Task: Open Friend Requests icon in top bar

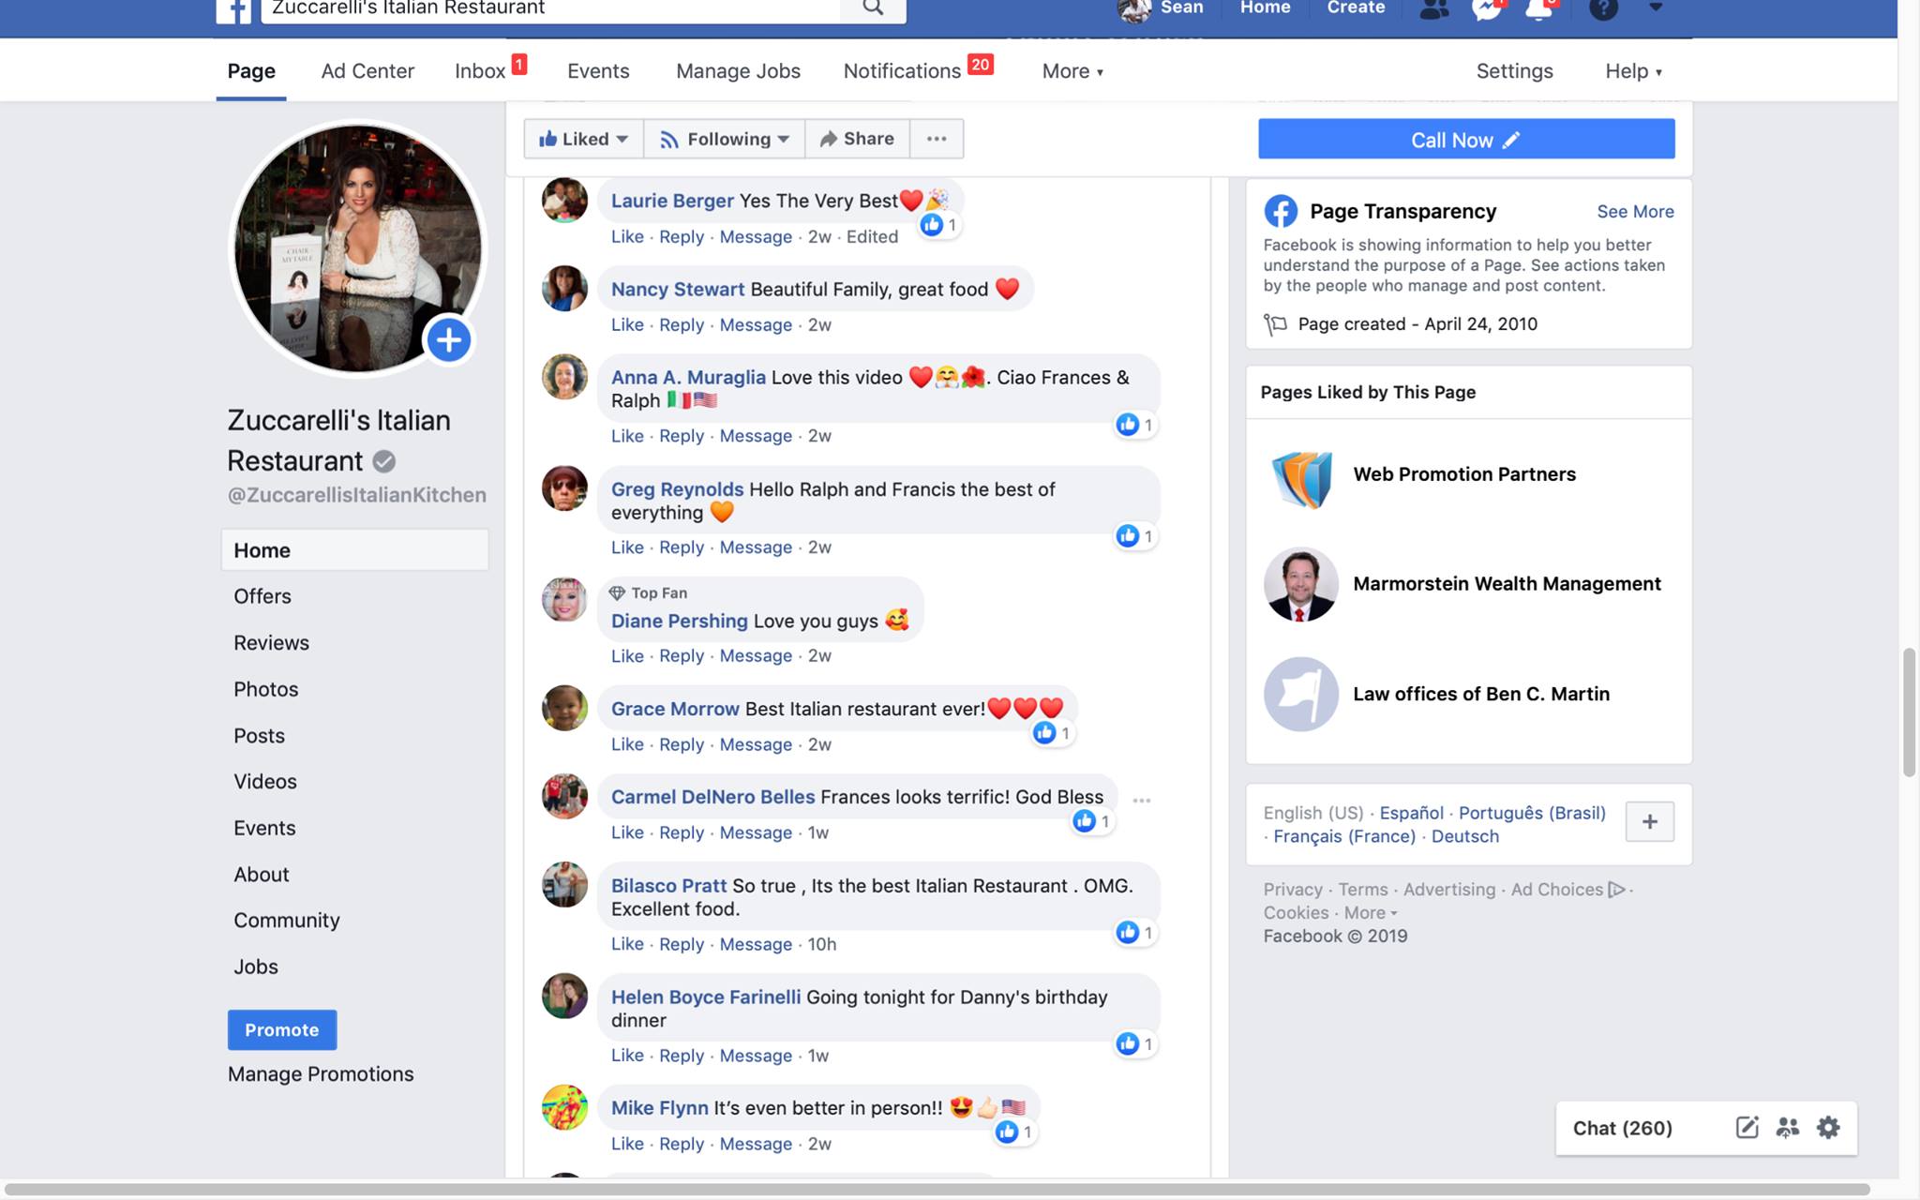Action: pyautogui.click(x=1433, y=9)
